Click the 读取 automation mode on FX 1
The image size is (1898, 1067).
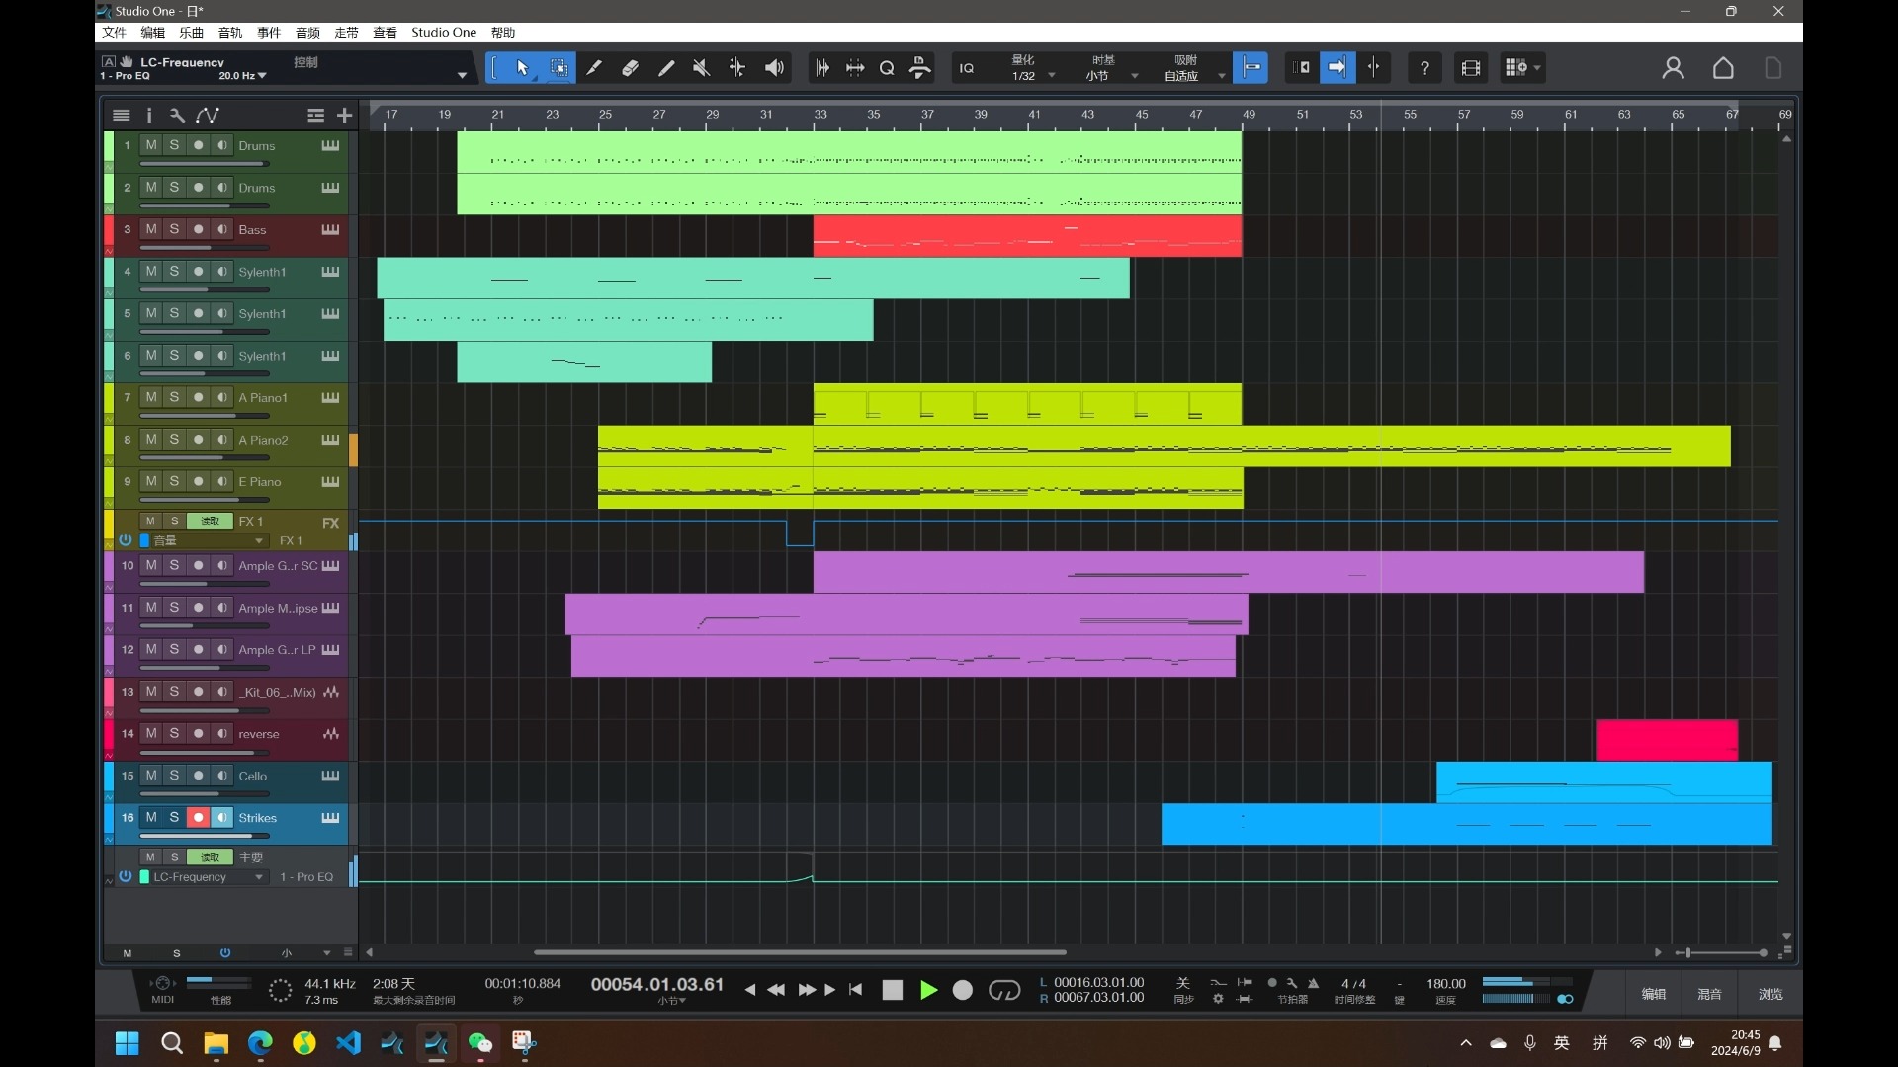210,521
